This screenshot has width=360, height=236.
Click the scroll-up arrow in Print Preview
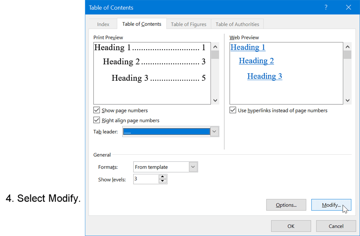click(215, 47)
